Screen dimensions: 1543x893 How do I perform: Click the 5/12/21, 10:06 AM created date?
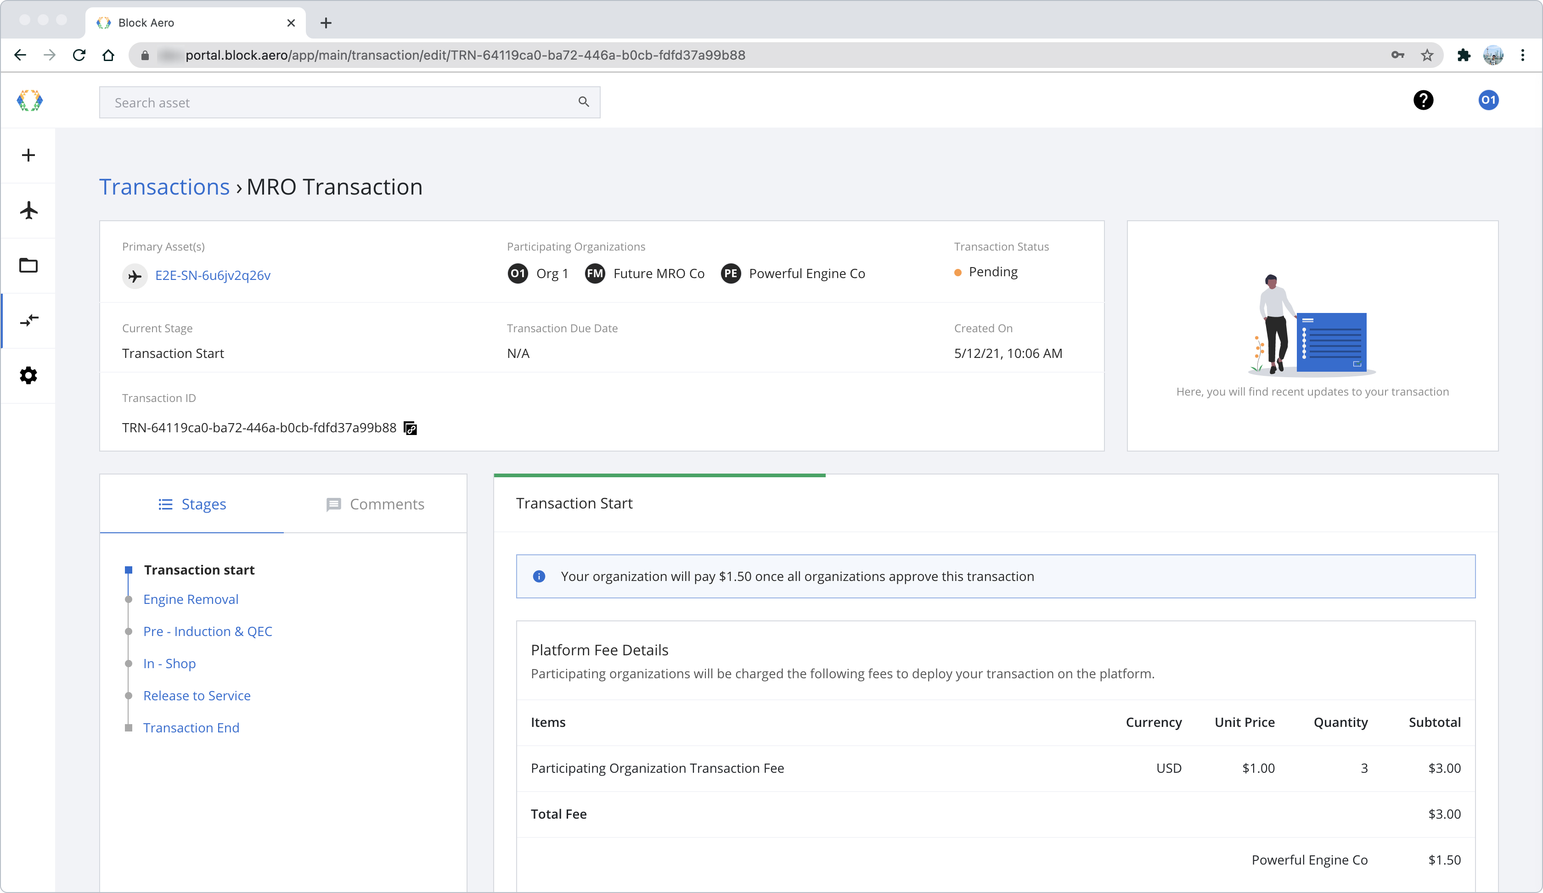(x=1008, y=353)
